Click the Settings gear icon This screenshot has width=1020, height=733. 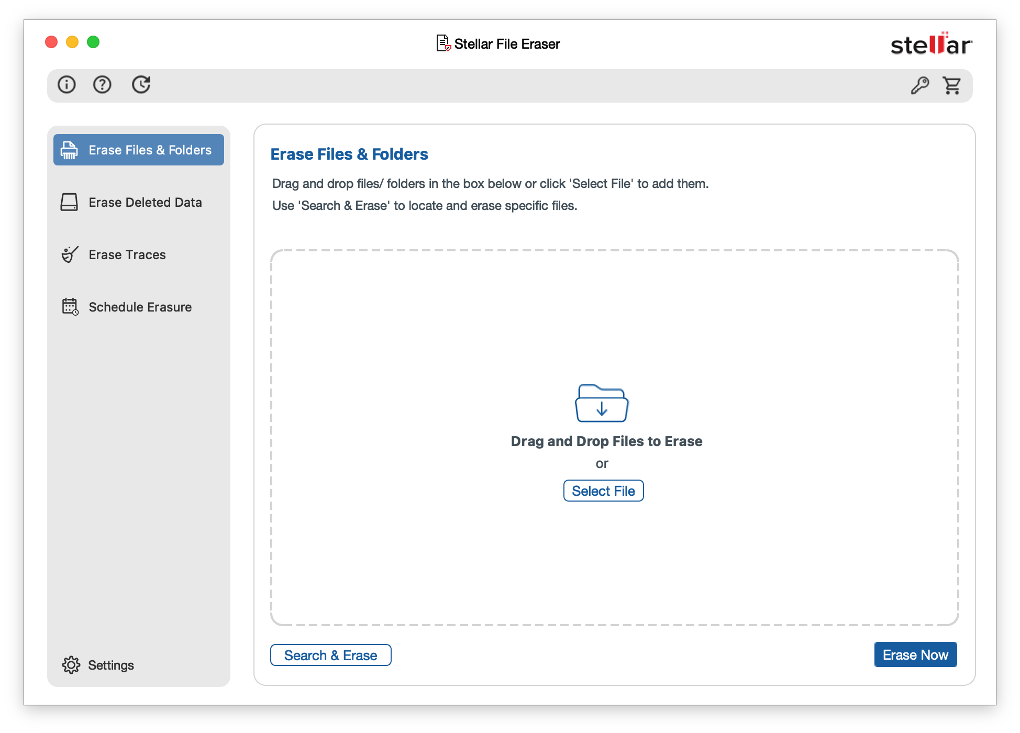(x=71, y=665)
